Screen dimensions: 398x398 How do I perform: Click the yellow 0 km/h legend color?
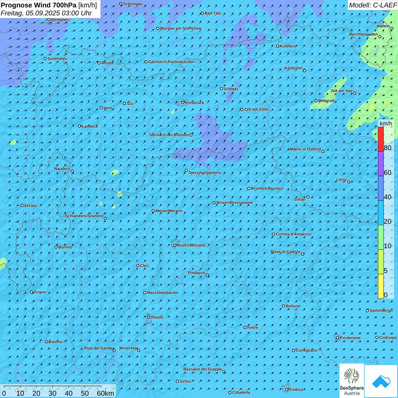(381, 286)
